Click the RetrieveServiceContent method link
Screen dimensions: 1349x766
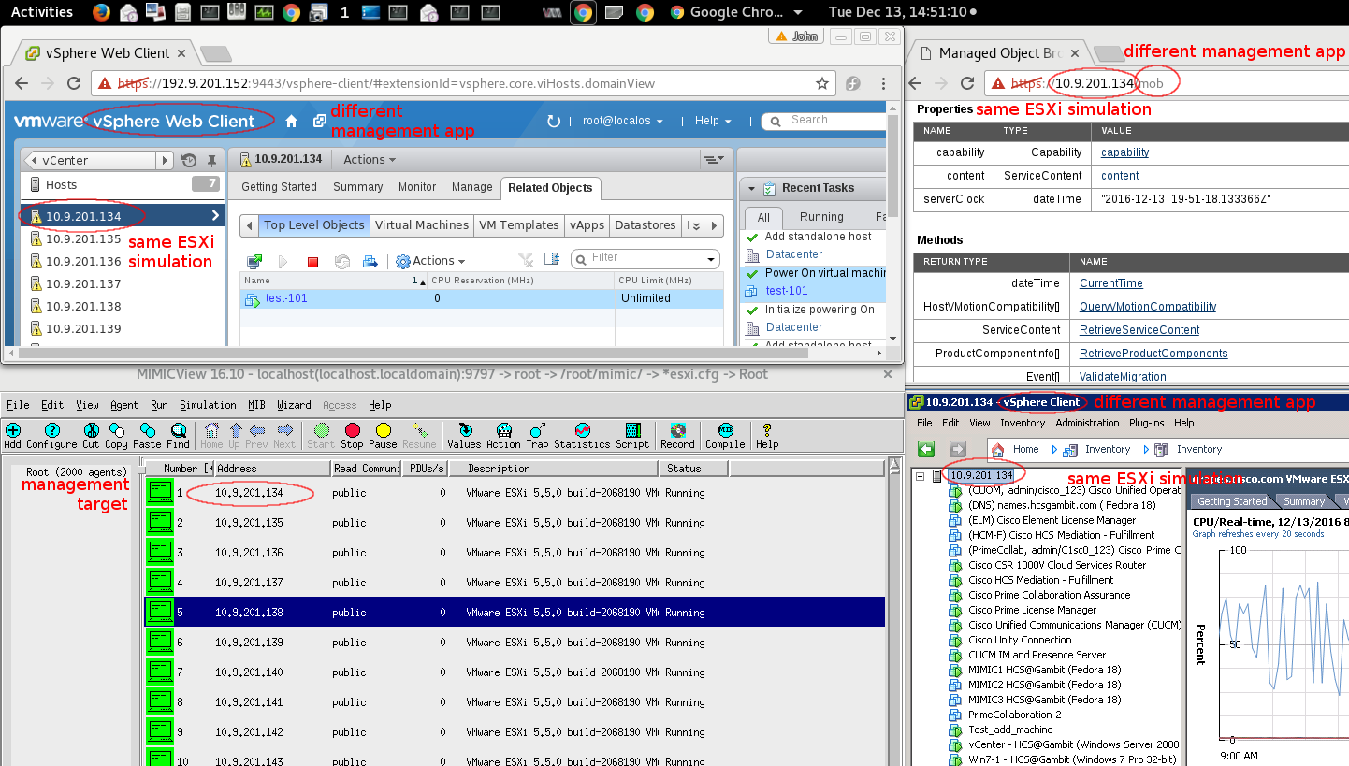click(x=1139, y=330)
